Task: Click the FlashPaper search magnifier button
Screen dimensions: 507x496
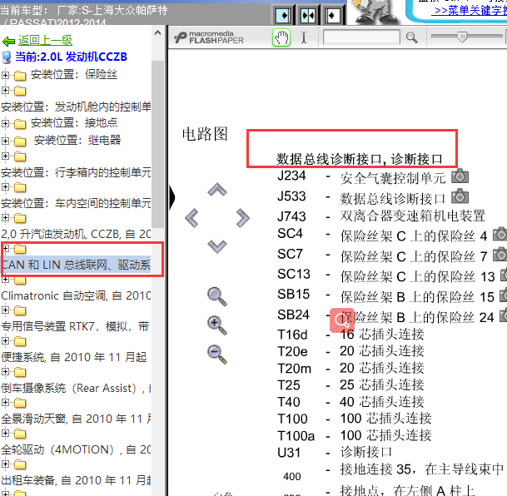Action: pyautogui.click(x=411, y=37)
